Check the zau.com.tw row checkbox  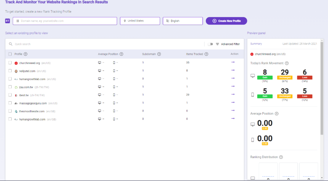(10, 87)
